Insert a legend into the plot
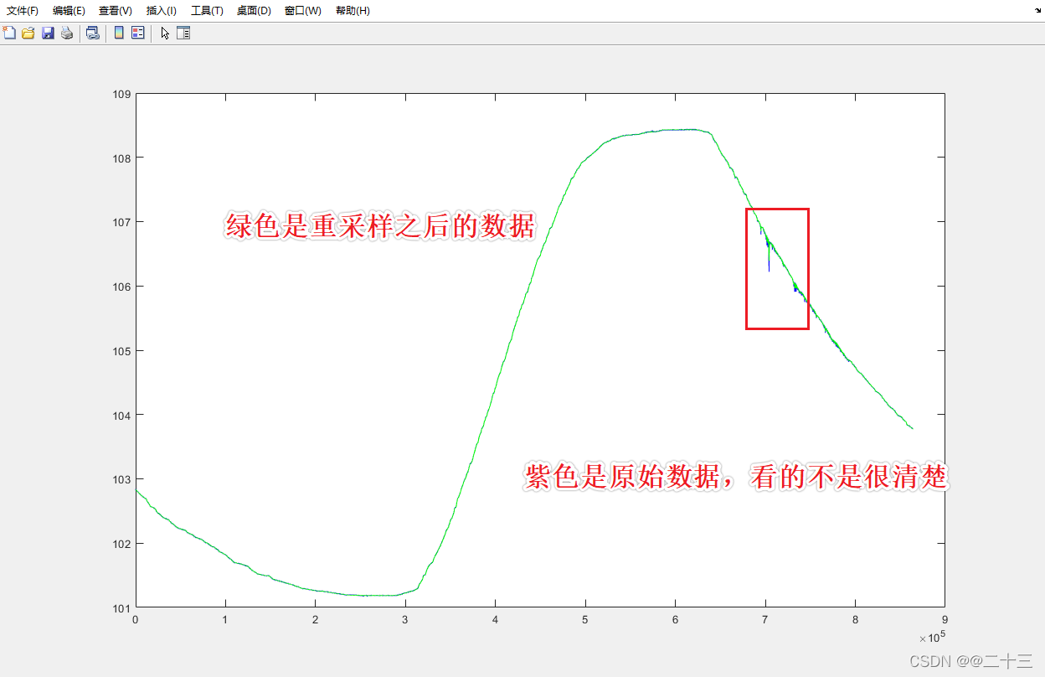1045x677 pixels. [x=136, y=33]
